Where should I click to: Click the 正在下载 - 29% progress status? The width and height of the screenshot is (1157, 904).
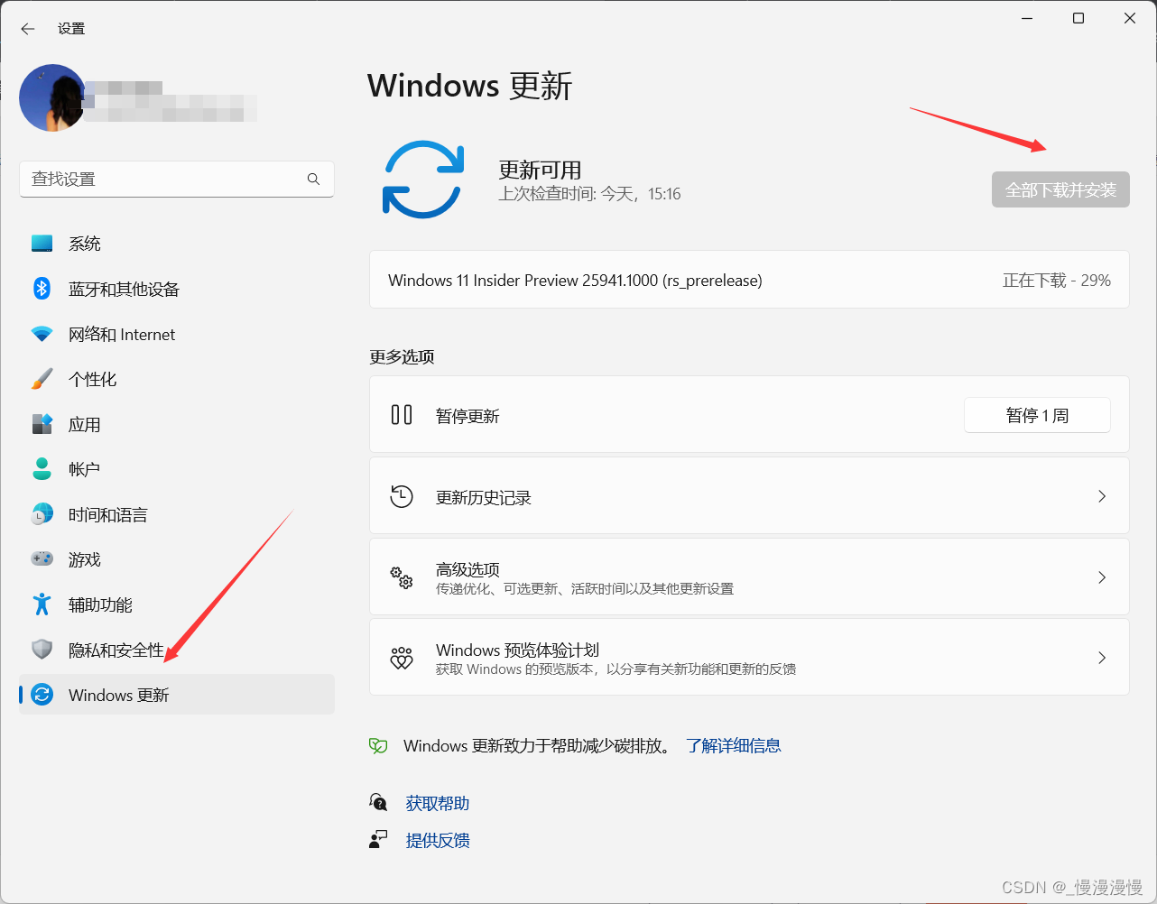[x=1056, y=281]
